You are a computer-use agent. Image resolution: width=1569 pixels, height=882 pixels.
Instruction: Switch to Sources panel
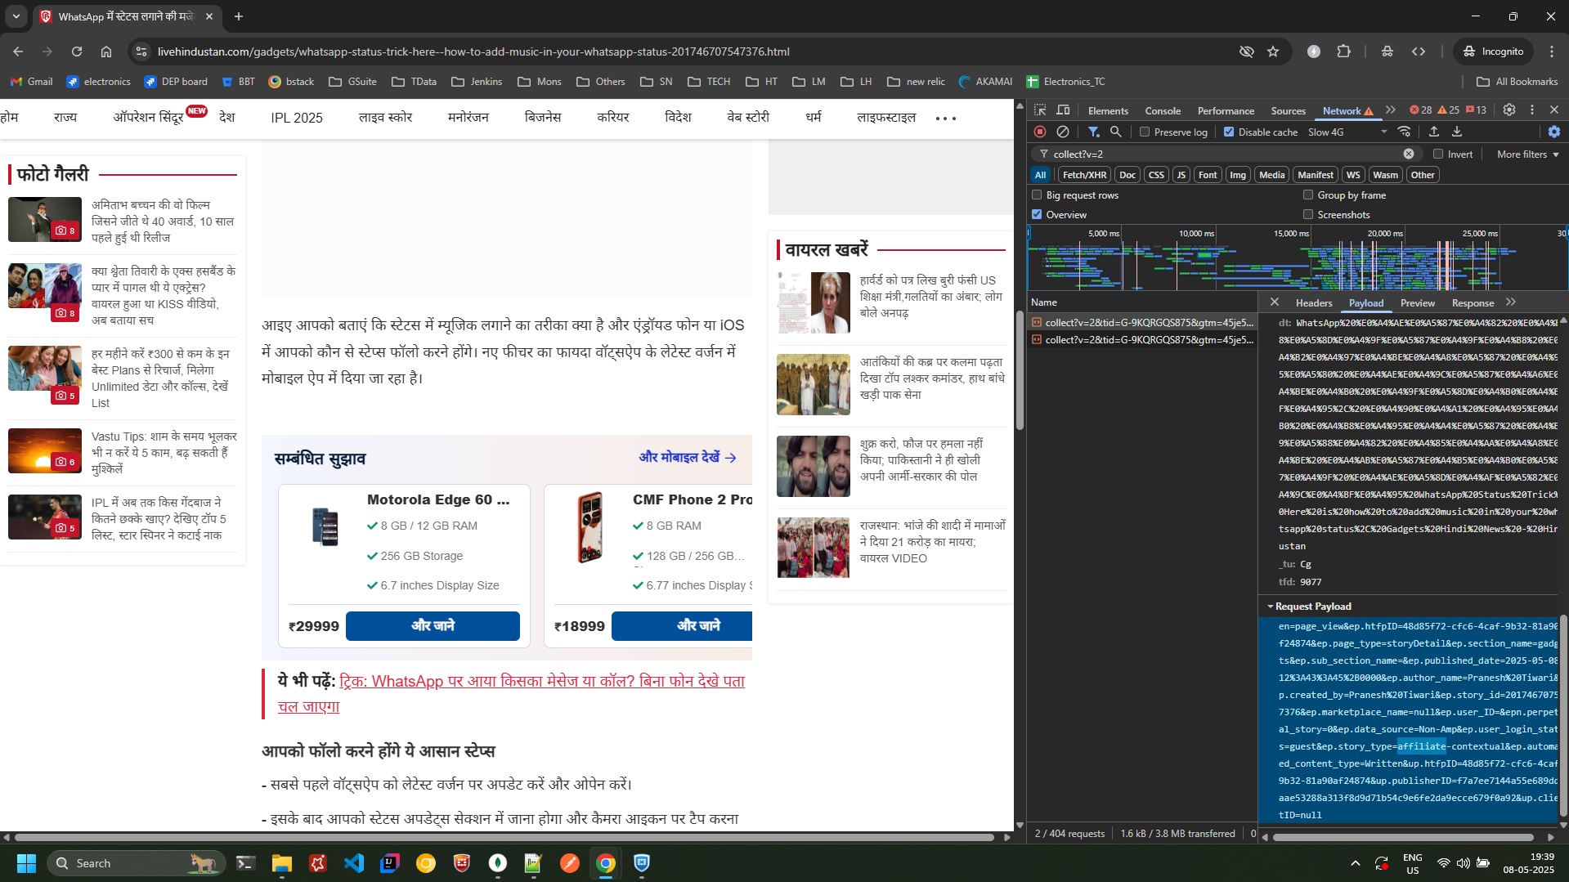(1288, 110)
